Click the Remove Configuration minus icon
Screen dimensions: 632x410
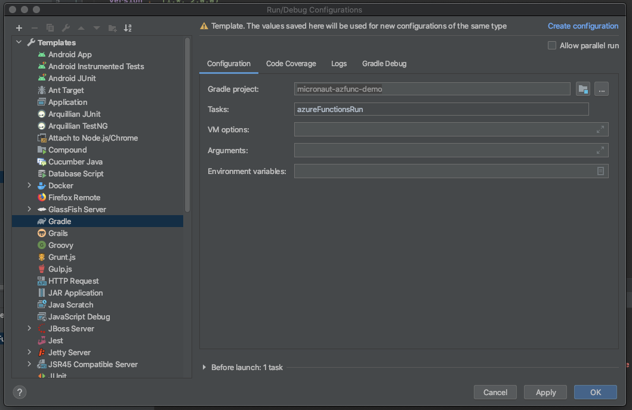(34, 28)
